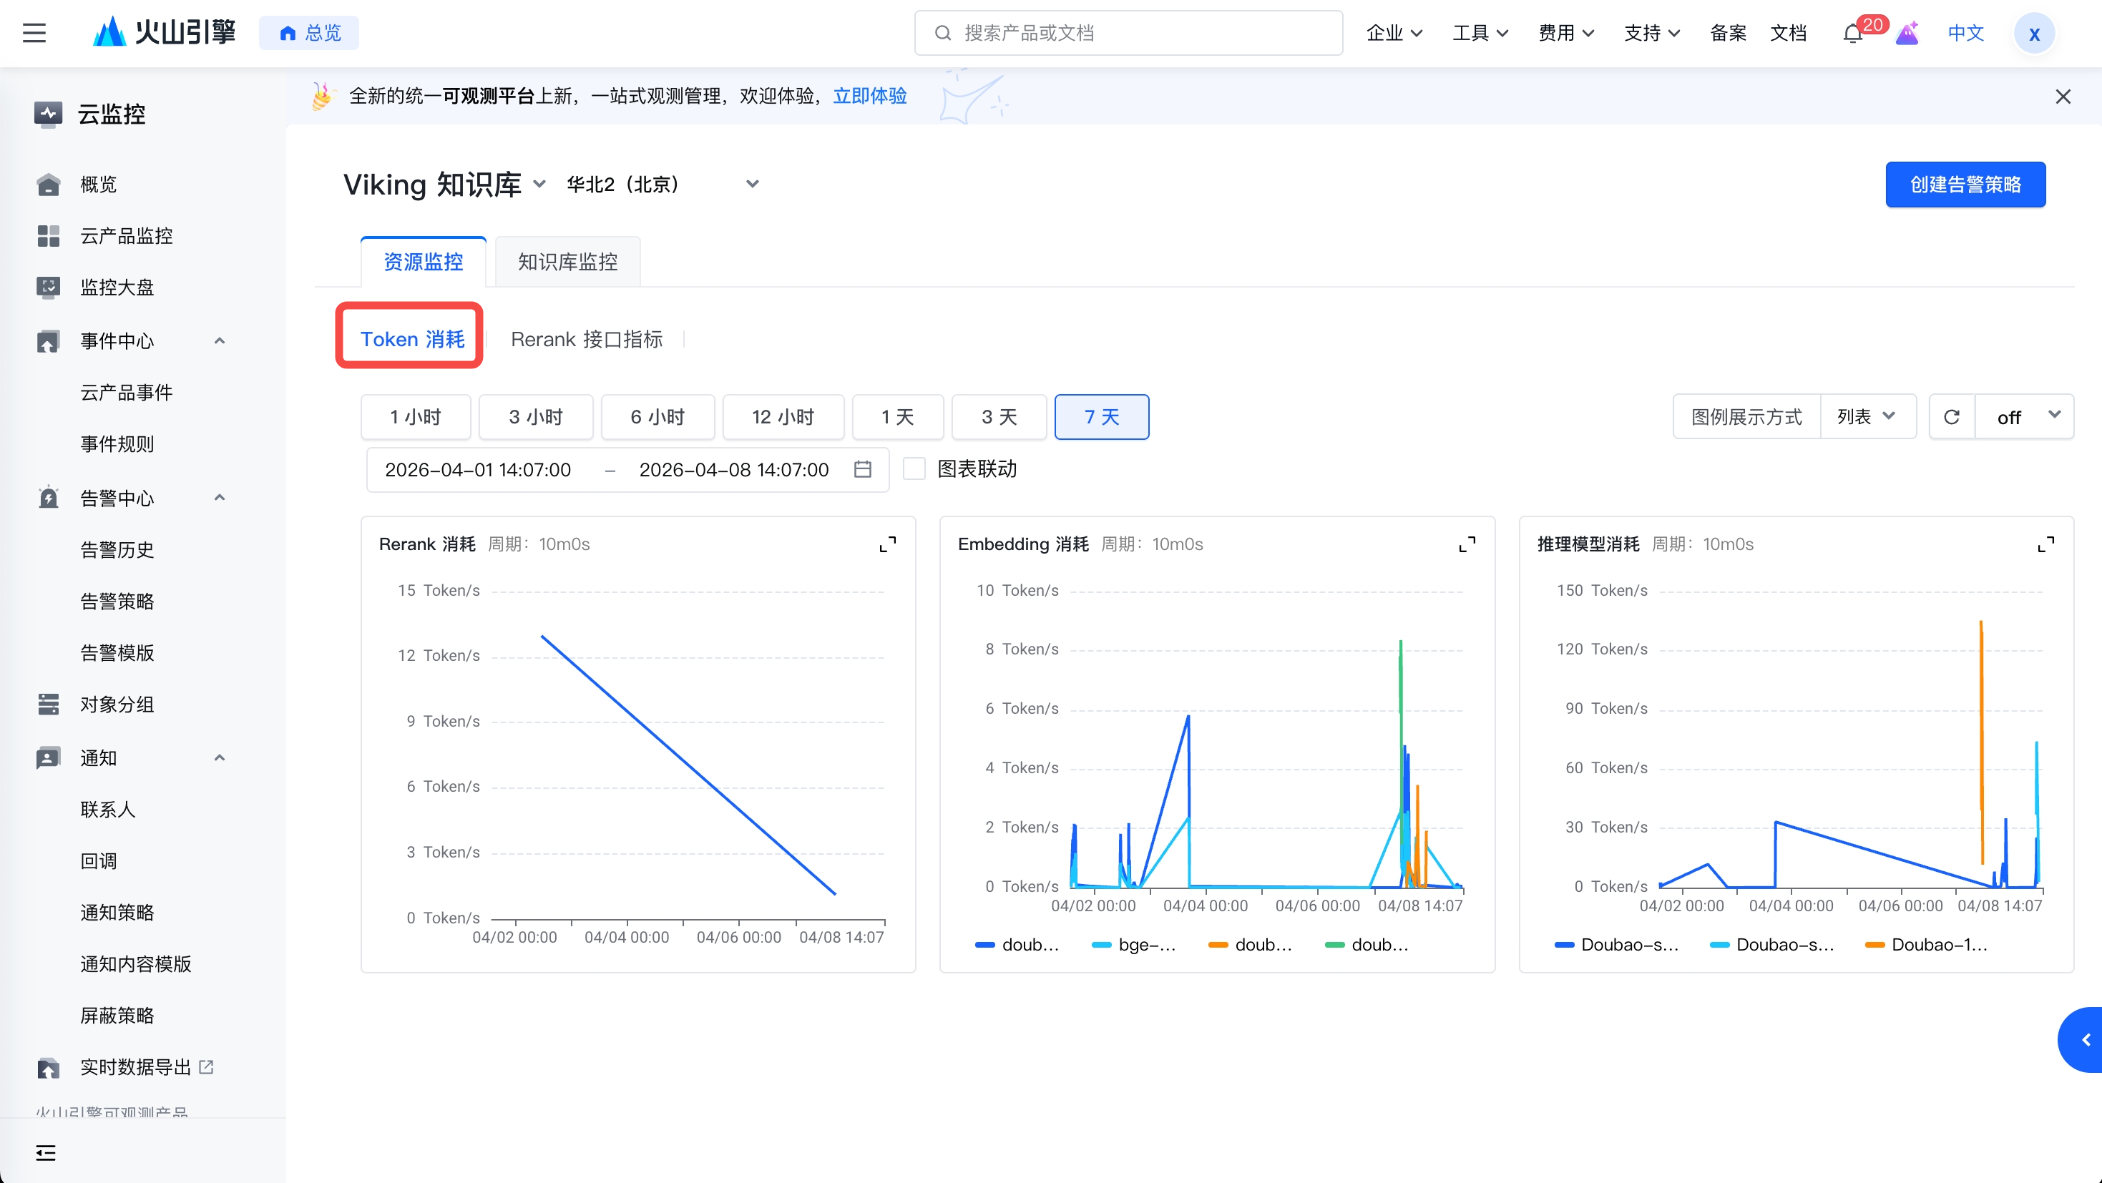Collapse the sidebar using the bottom icon

click(x=46, y=1152)
